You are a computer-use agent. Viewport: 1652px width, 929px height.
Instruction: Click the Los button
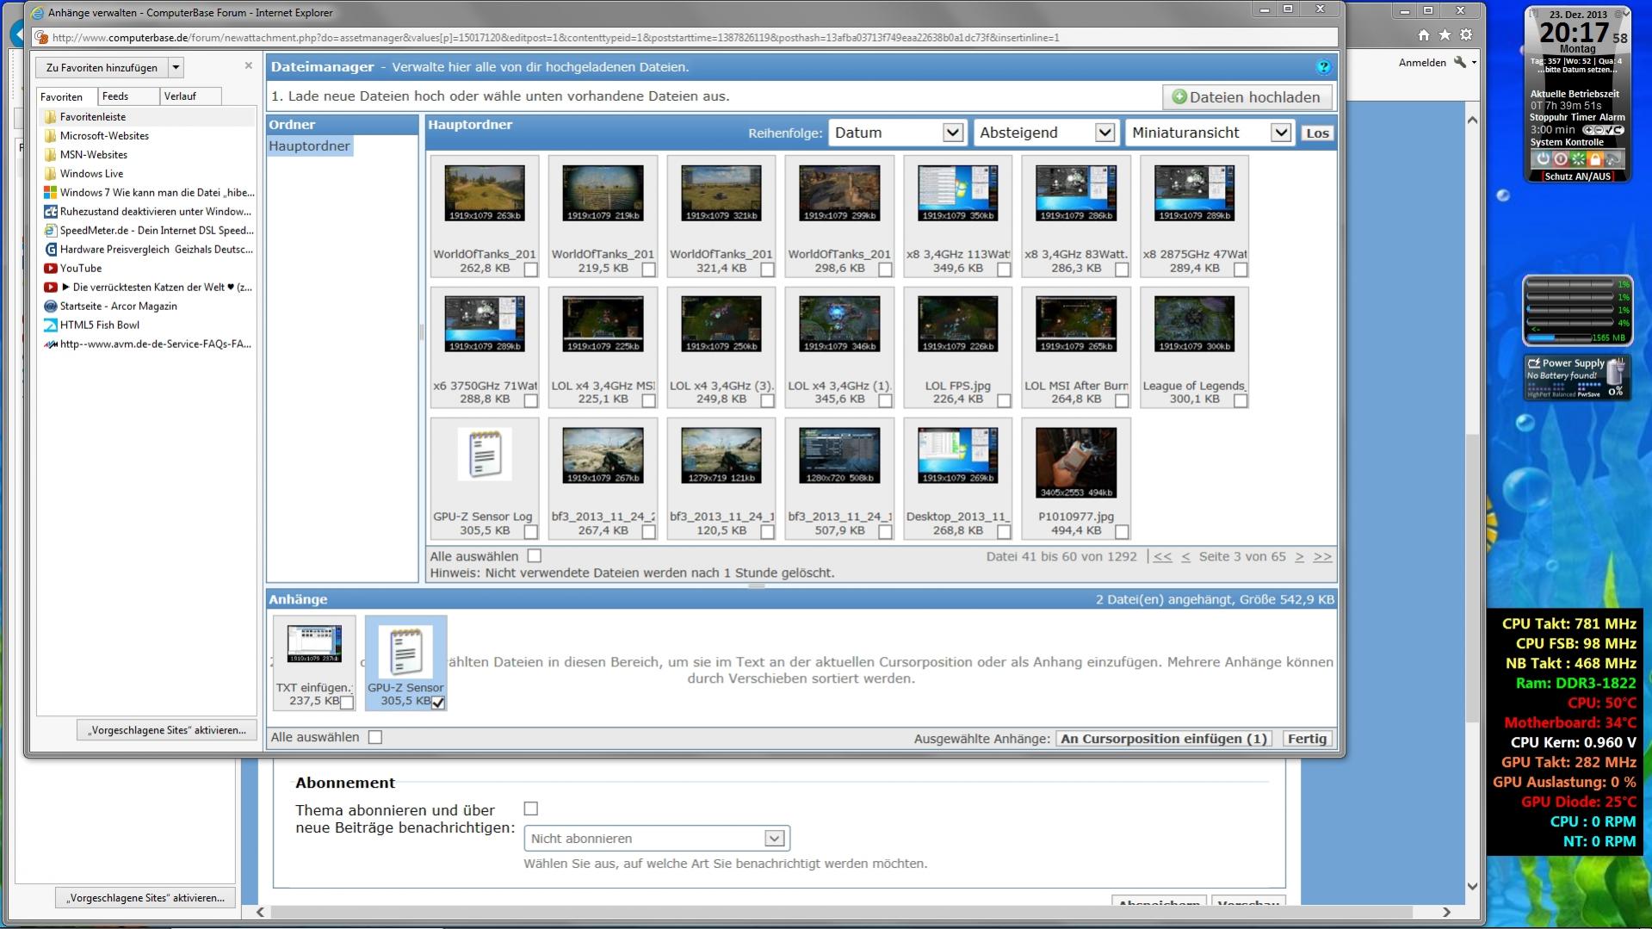click(1317, 133)
